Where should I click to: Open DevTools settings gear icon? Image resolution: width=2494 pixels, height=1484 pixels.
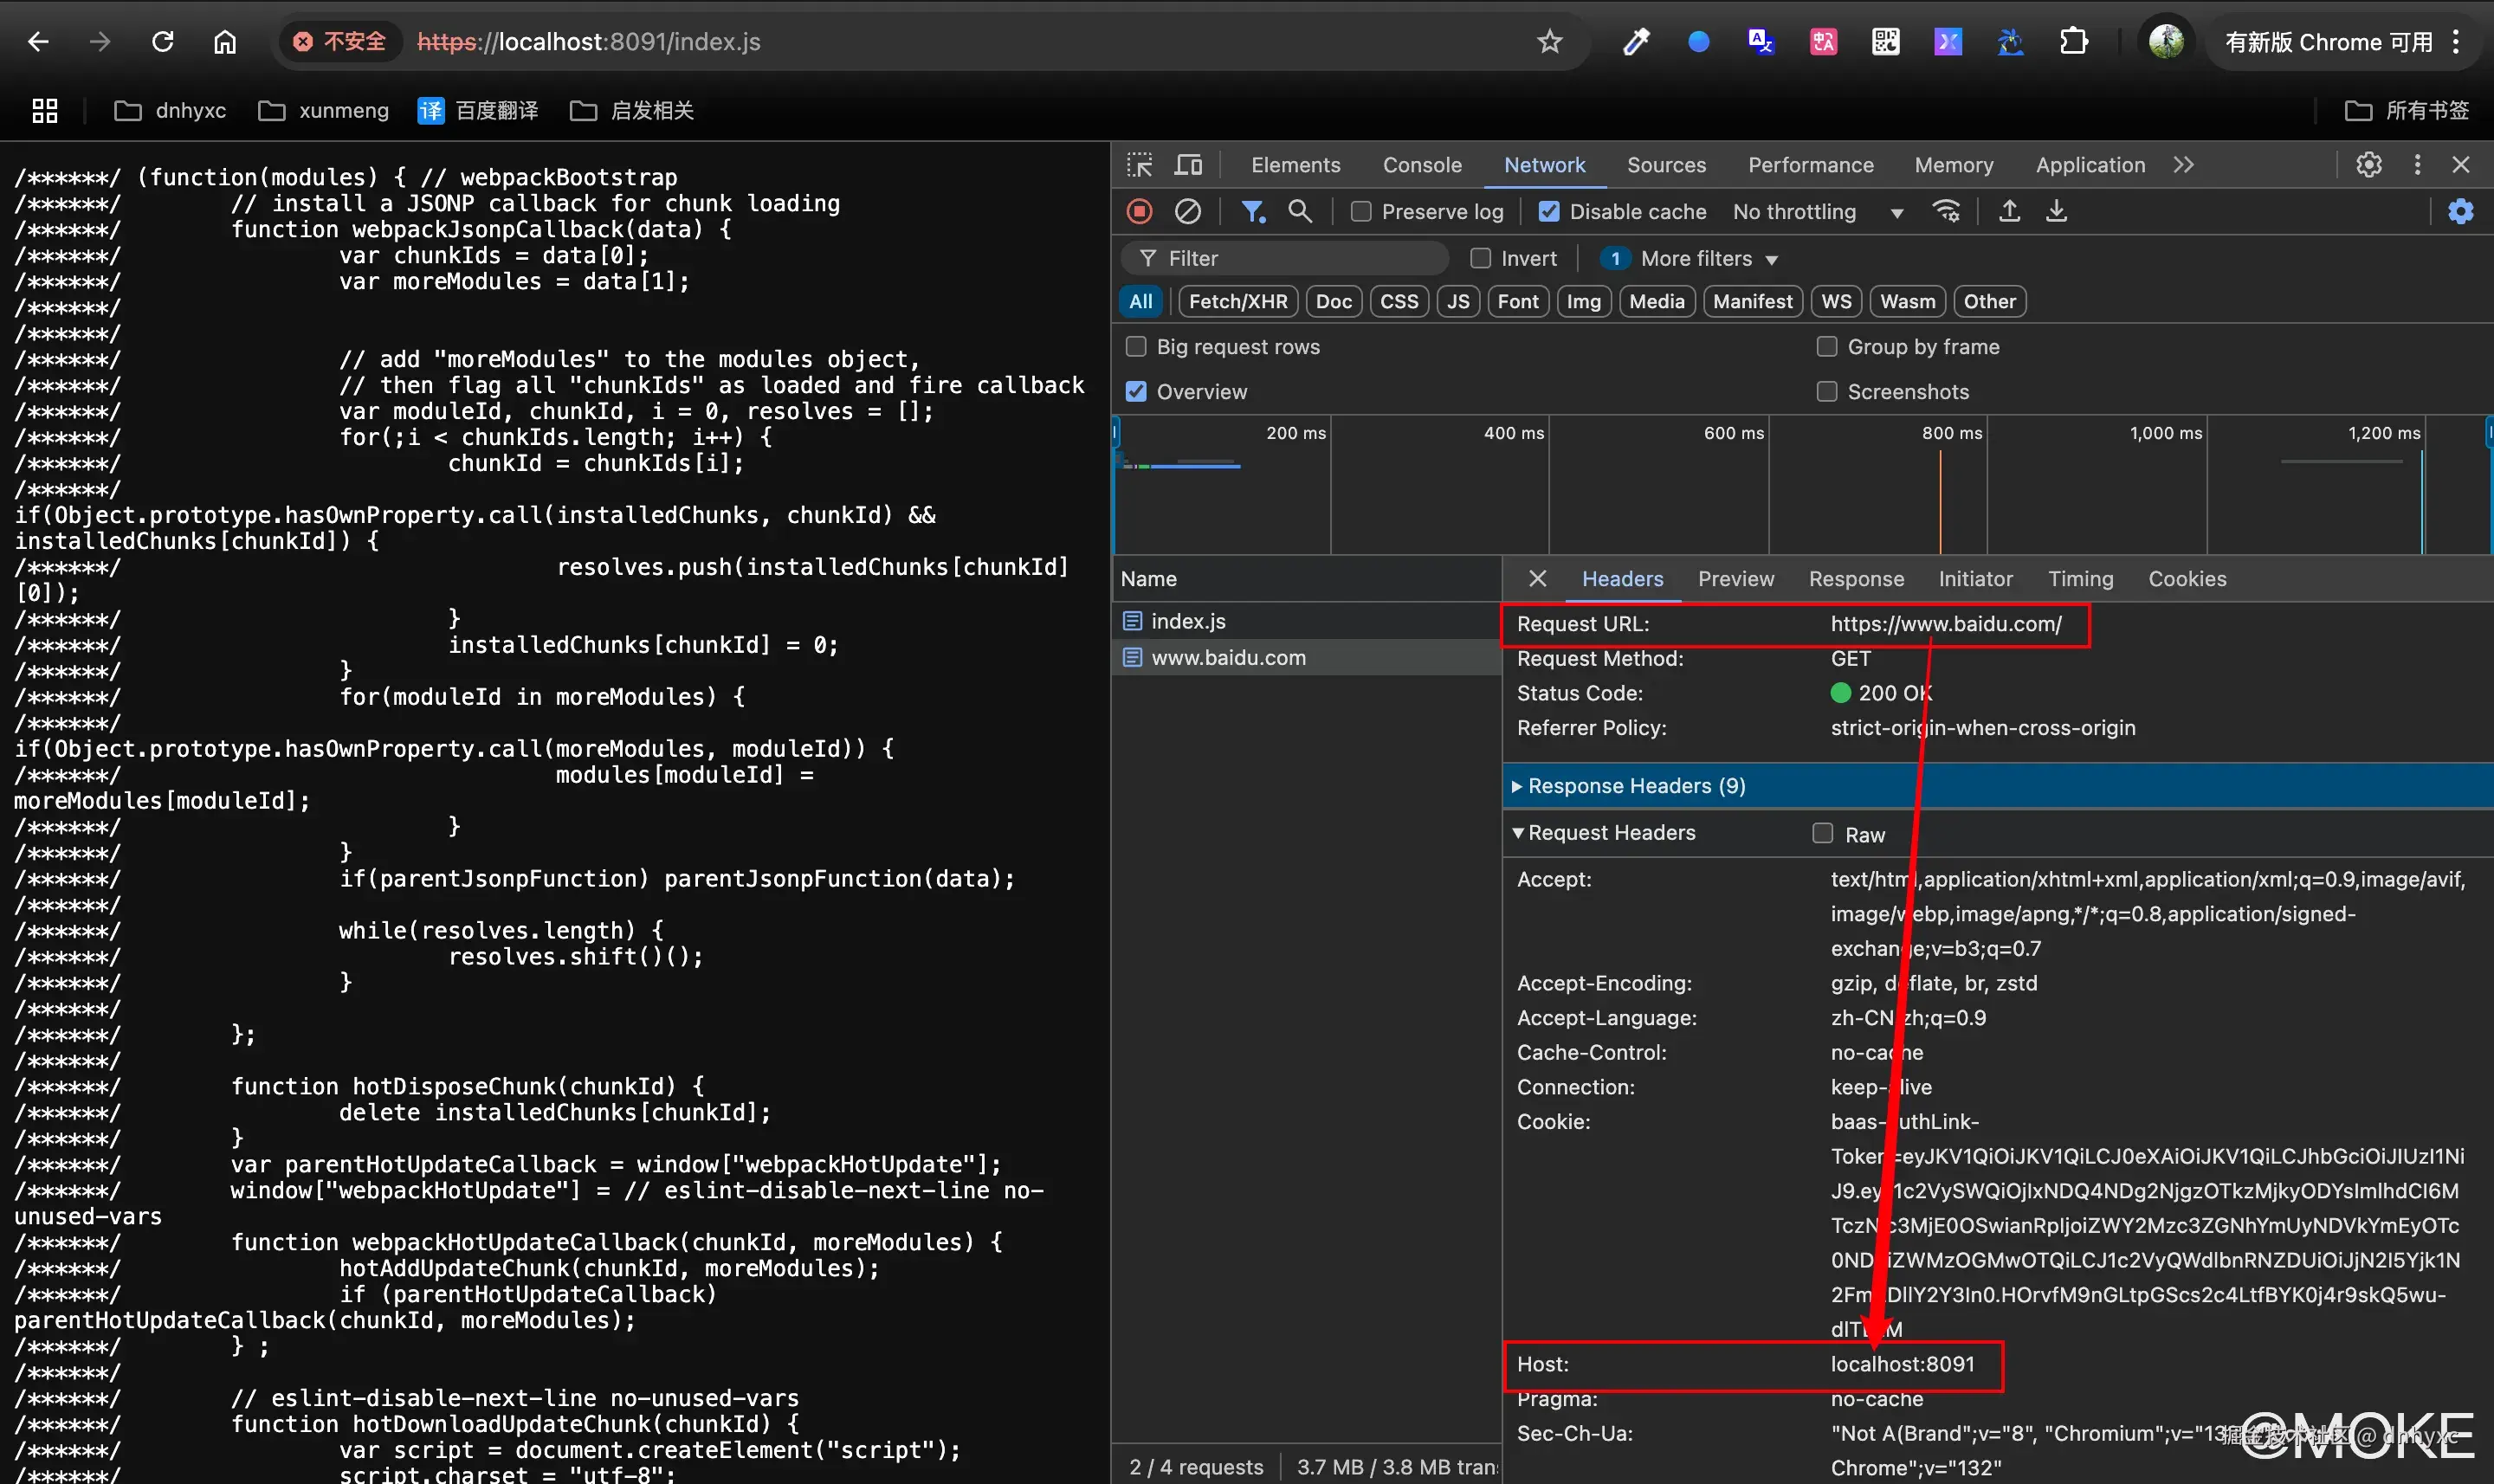point(2368,165)
